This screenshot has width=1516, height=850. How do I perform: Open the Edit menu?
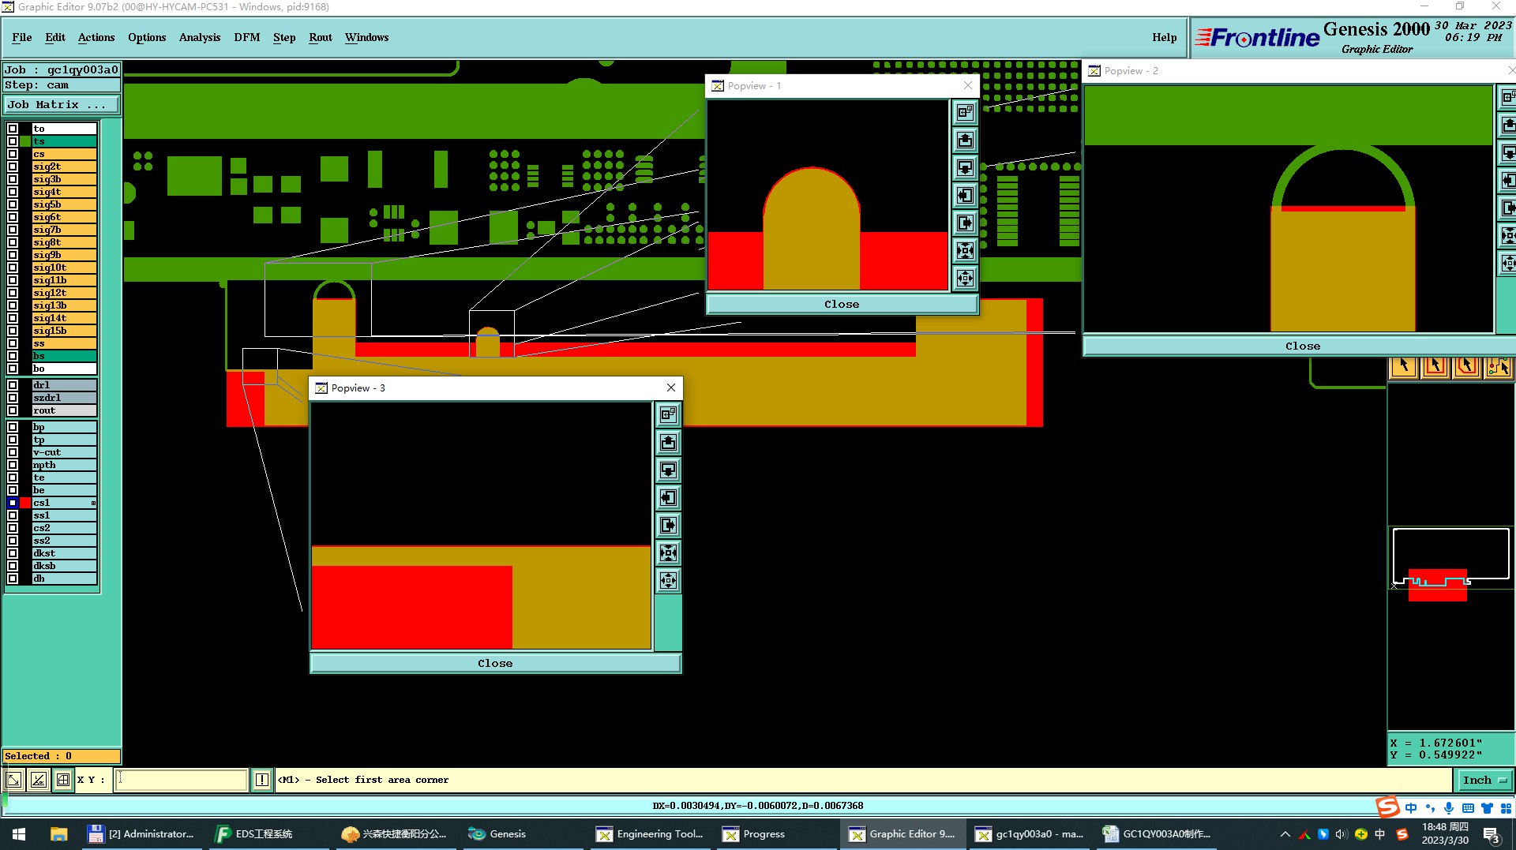click(55, 37)
